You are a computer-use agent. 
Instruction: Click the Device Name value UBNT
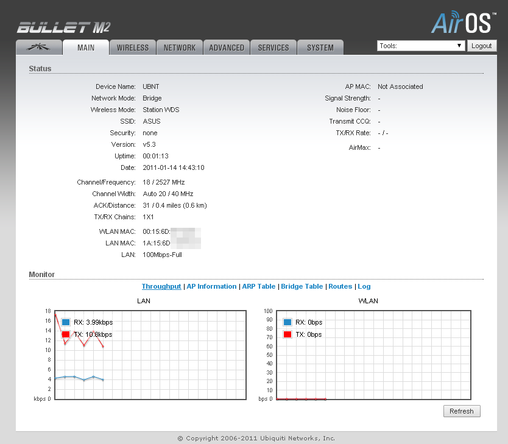coord(151,86)
